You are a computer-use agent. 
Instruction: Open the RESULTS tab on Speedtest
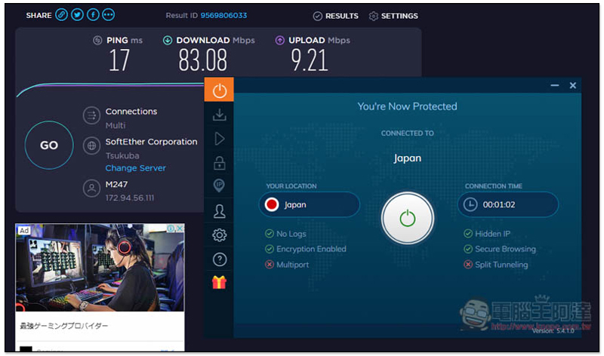335,16
